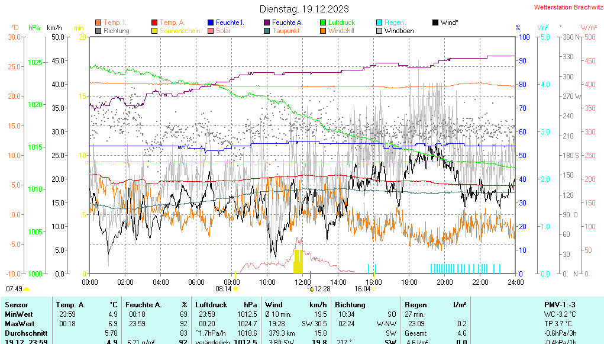Viewport: 604px width, 344px height.
Task: Click the blue Feuchte I. legend square
Action: coord(211,22)
